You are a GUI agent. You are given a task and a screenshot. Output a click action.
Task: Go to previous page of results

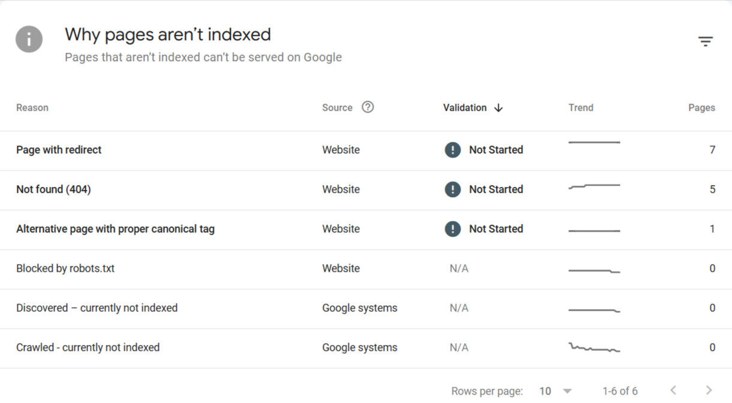click(x=673, y=390)
